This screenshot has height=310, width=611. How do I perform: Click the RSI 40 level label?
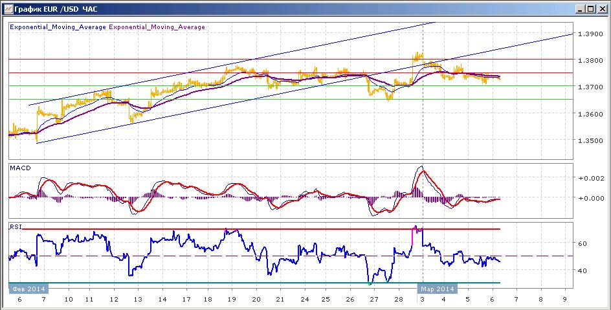point(582,271)
